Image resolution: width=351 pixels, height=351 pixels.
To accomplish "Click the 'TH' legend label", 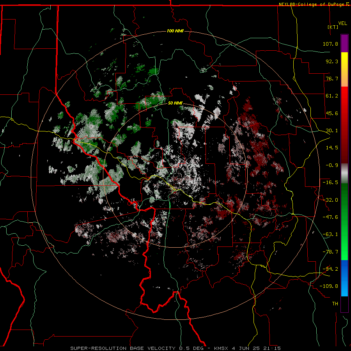I will [335, 304].
